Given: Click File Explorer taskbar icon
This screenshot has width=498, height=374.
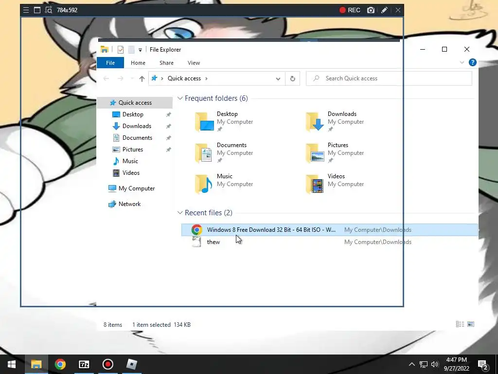Looking at the screenshot, I should (36, 364).
